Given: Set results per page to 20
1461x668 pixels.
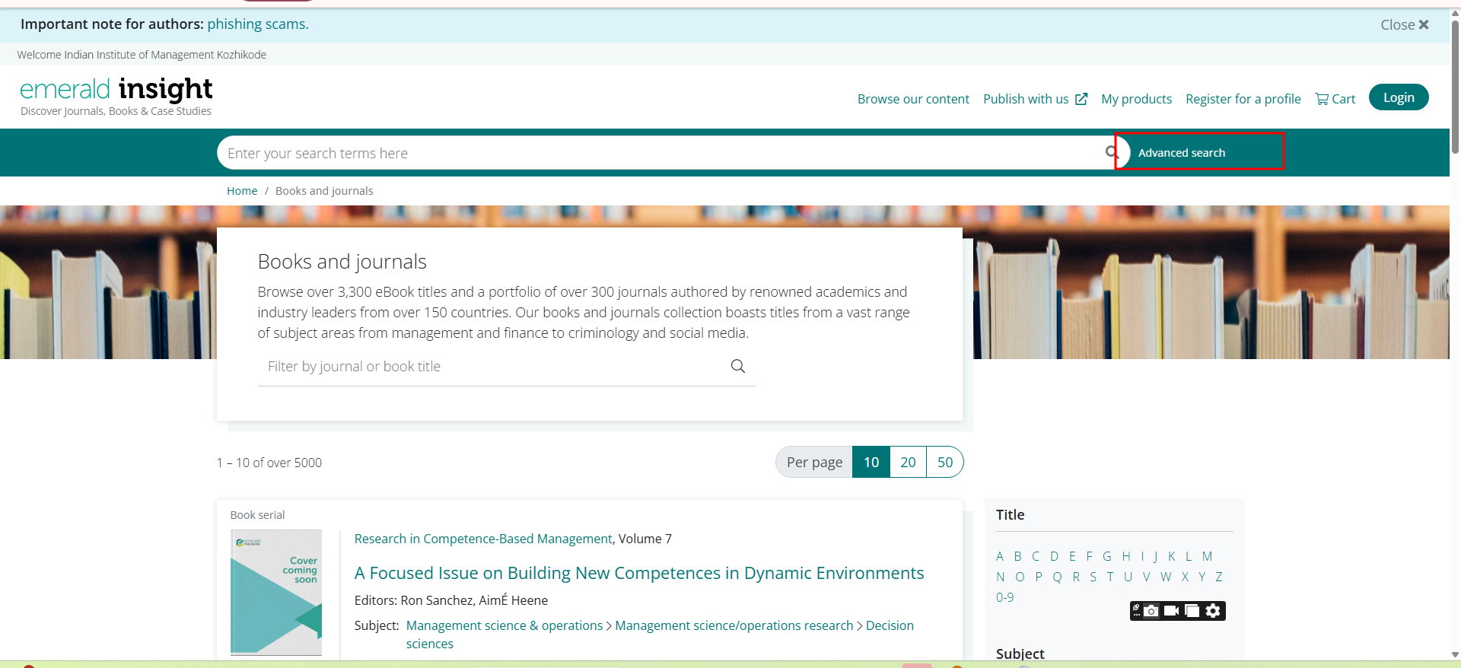Looking at the screenshot, I should coord(908,462).
